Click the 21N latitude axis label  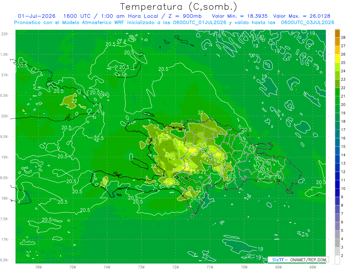(x=5, y=75)
